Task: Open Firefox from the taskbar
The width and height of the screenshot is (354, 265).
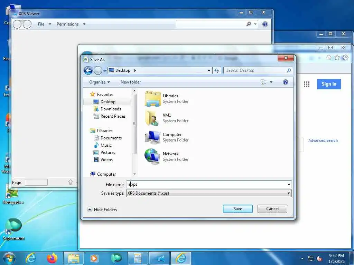Action: (x=52, y=258)
